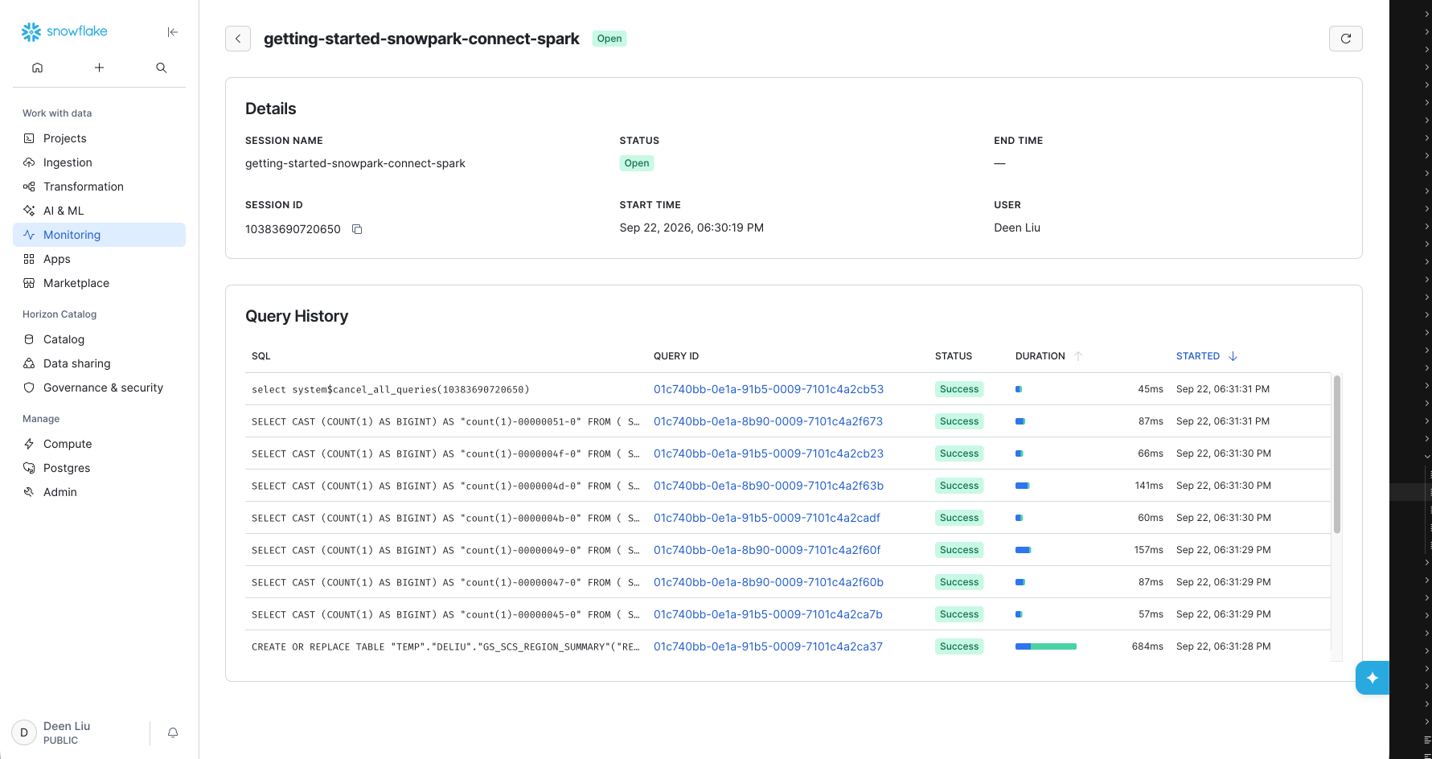
Task: Click the Data sharing icon
Action: point(29,363)
